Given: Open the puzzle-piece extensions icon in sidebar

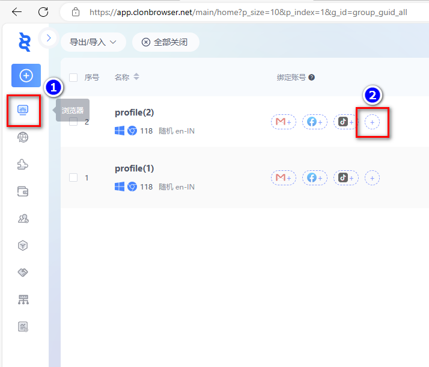Looking at the screenshot, I should coord(23,165).
